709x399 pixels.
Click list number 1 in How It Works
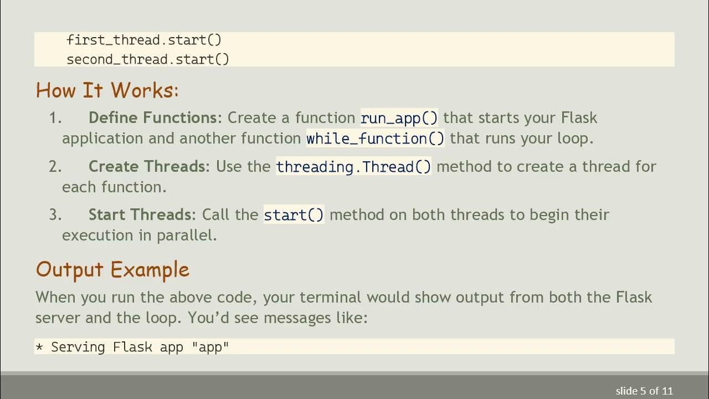click(x=55, y=118)
